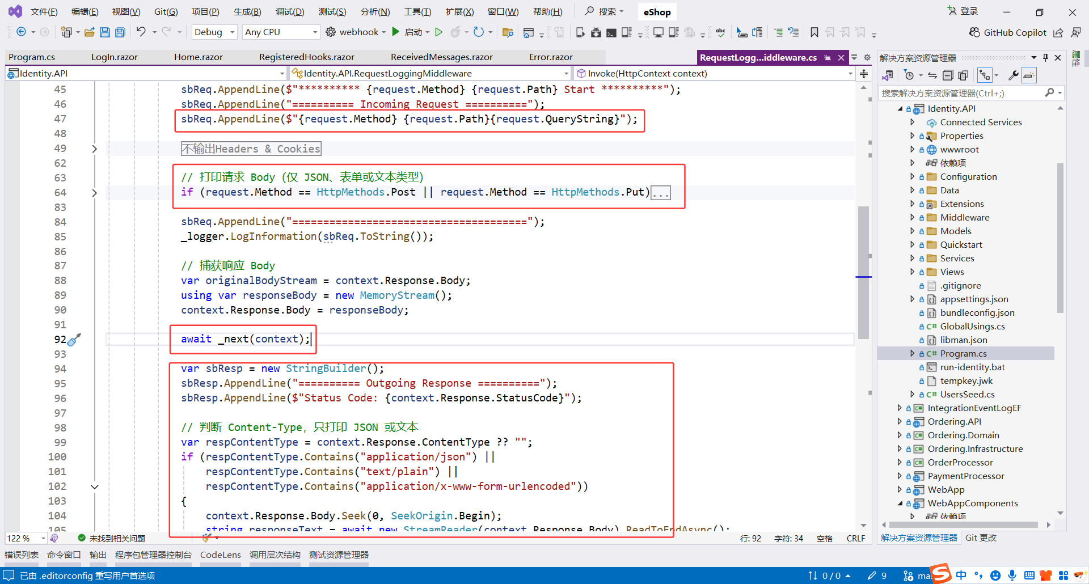Create a new item from the toolbar
Image resolution: width=1089 pixels, height=584 pixels.
(66, 32)
